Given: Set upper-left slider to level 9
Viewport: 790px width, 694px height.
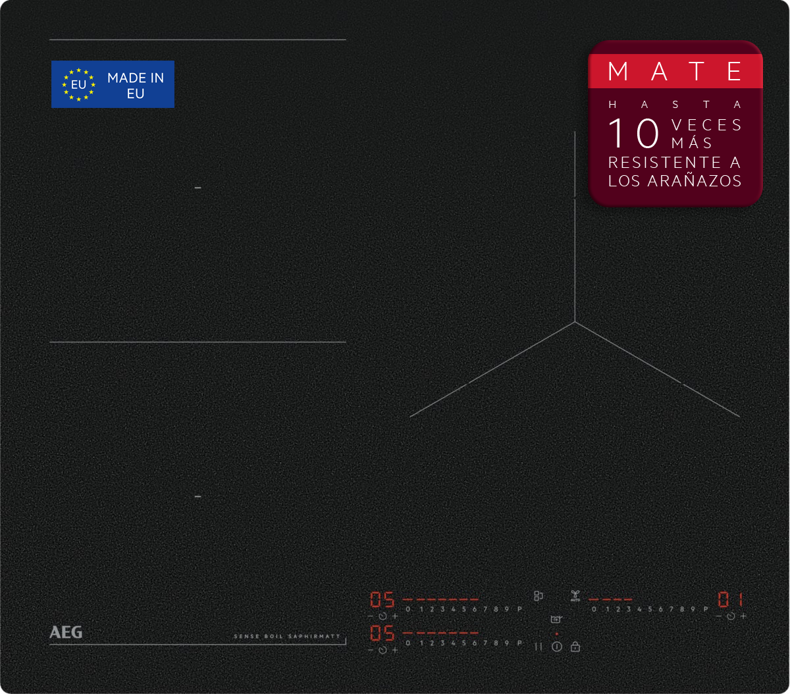Looking at the screenshot, I should tap(508, 609).
